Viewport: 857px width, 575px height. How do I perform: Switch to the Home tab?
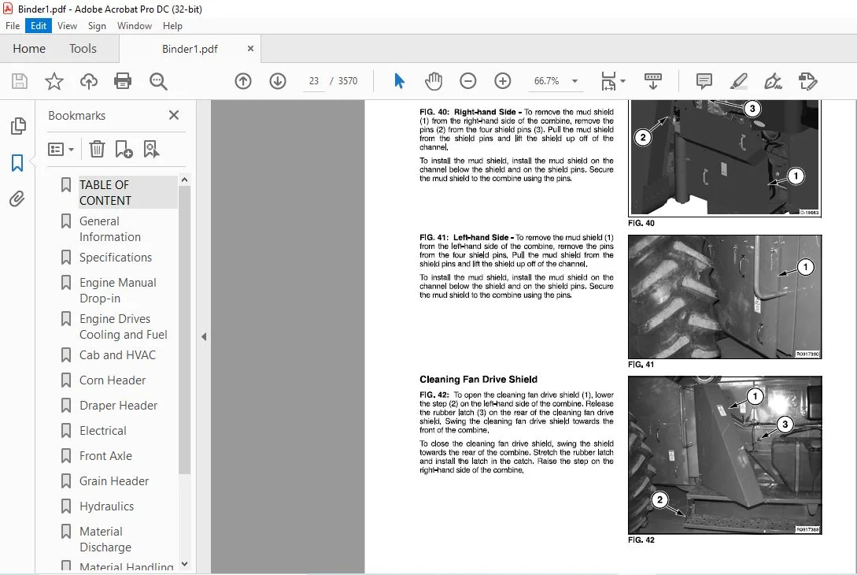[29, 49]
